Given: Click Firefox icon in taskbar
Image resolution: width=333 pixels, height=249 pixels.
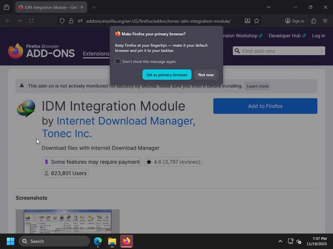Looking at the screenshot, I should [x=127, y=241].
